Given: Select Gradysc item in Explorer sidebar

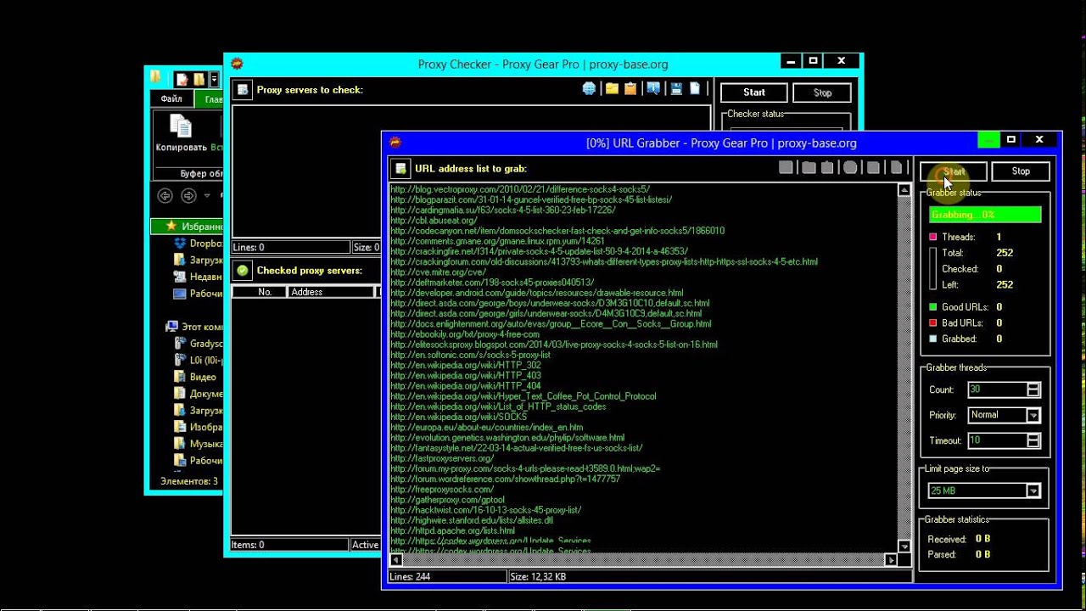Looking at the screenshot, I should pos(197,344).
